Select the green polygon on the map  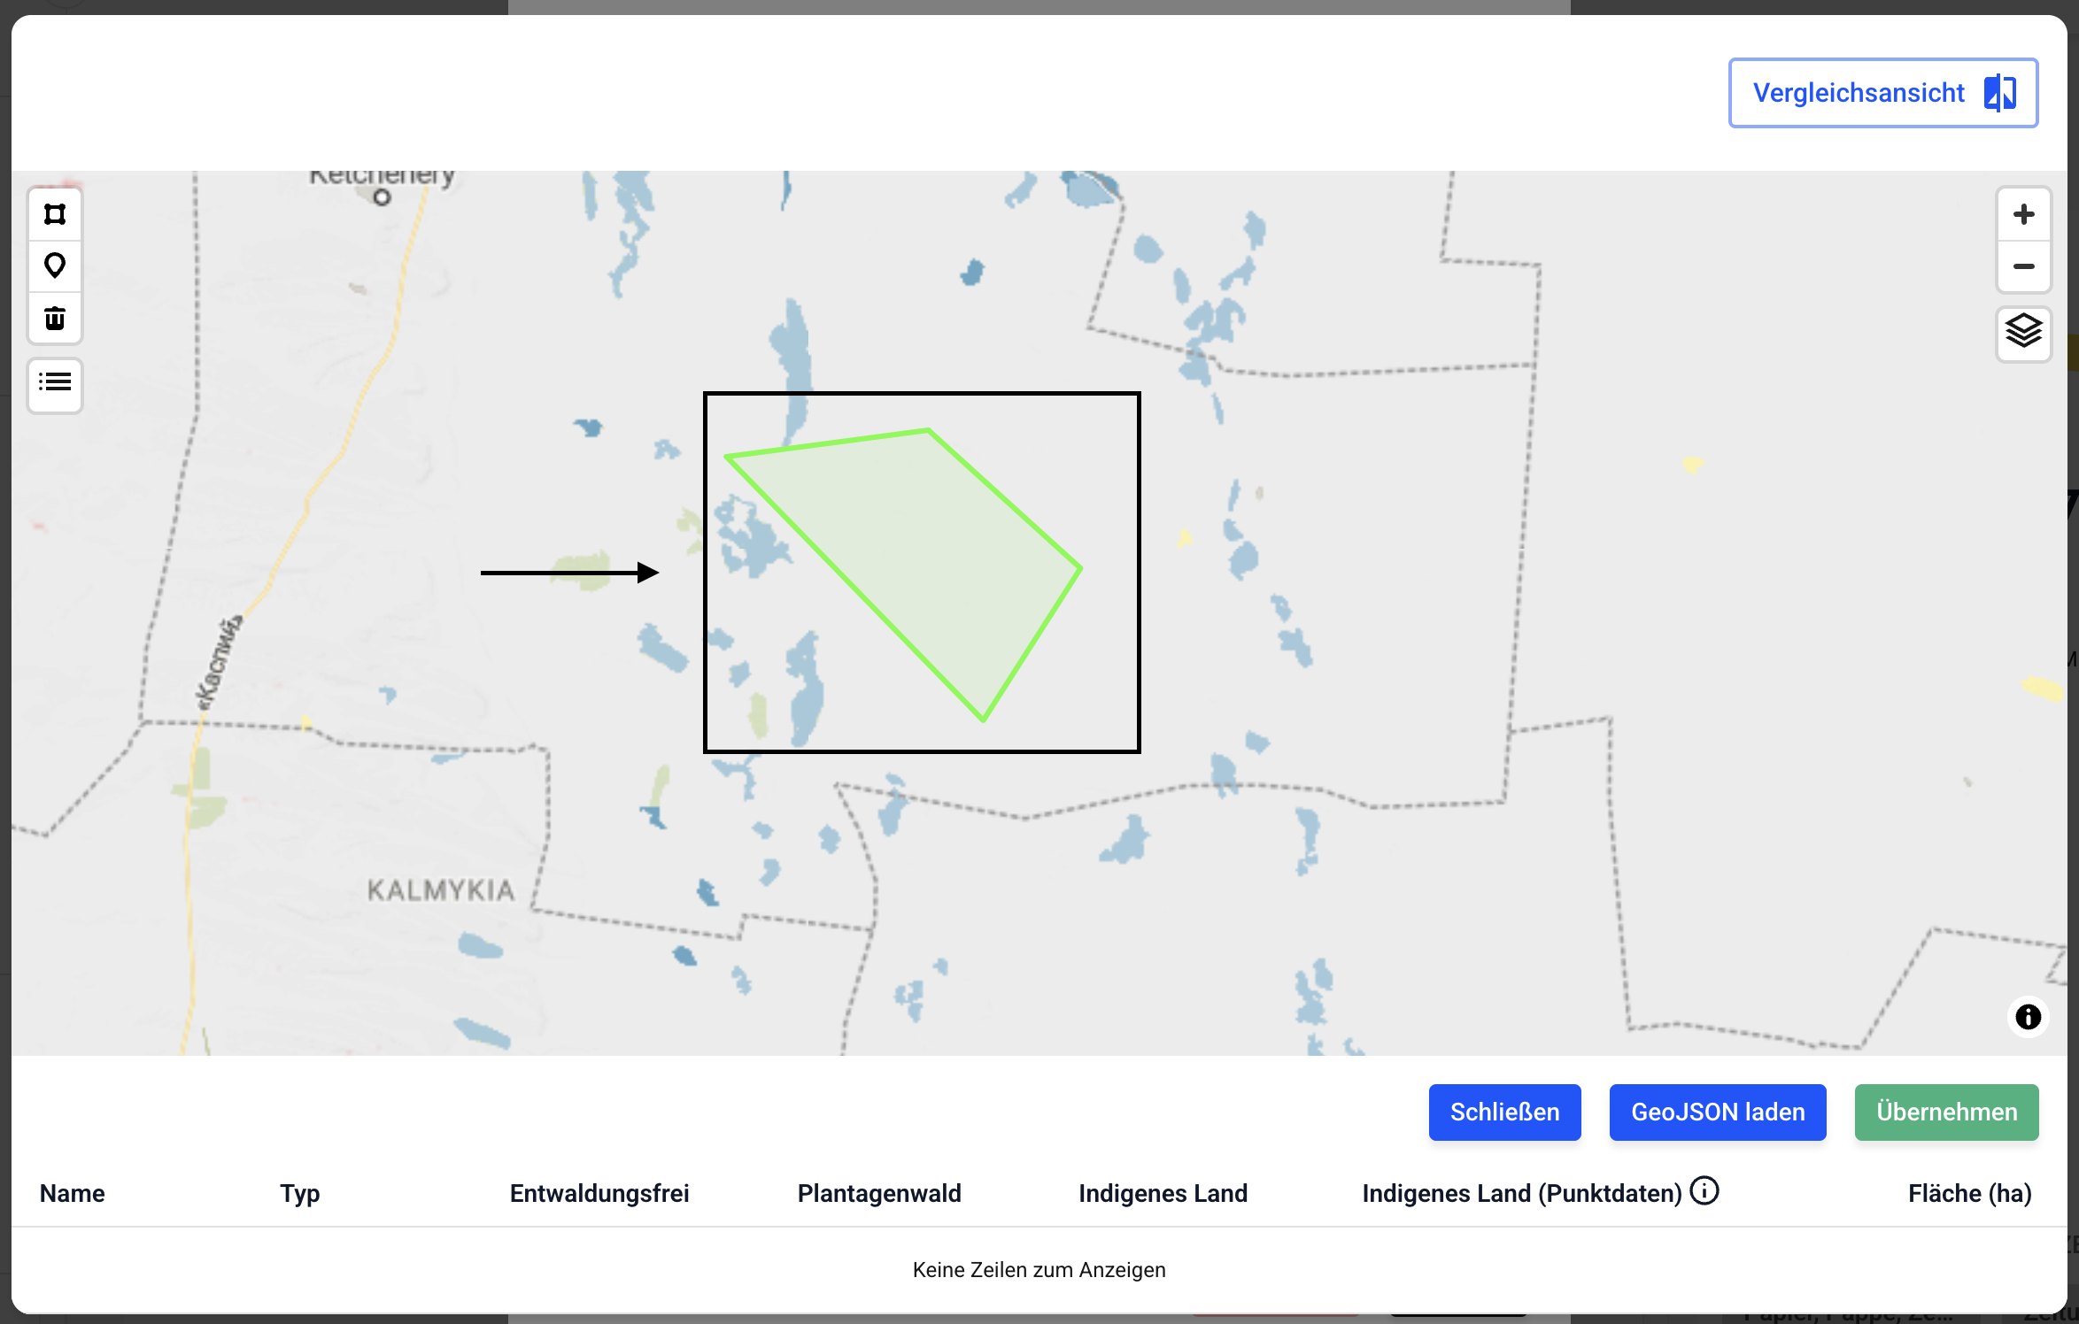coord(930,549)
